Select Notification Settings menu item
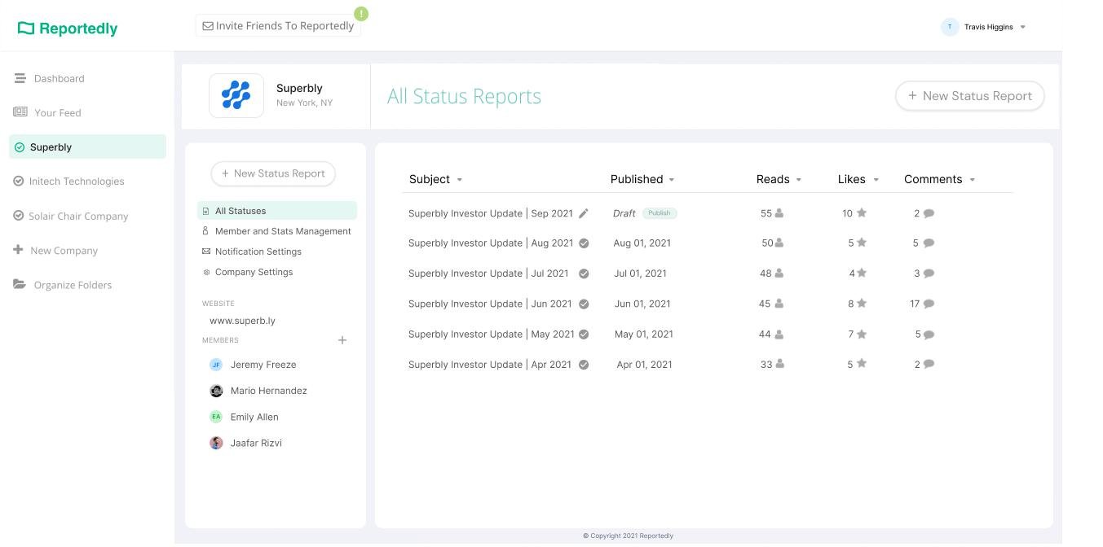 (258, 252)
